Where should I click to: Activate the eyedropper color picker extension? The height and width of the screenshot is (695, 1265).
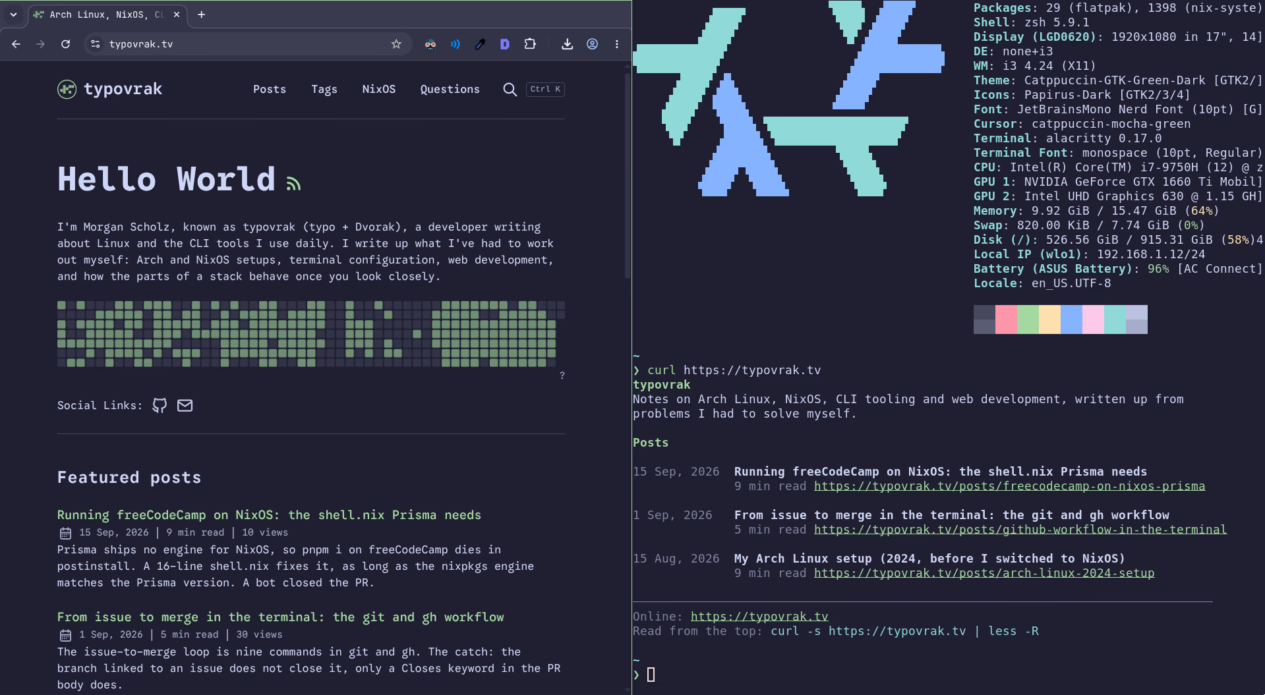pyautogui.click(x=480, y=44)
